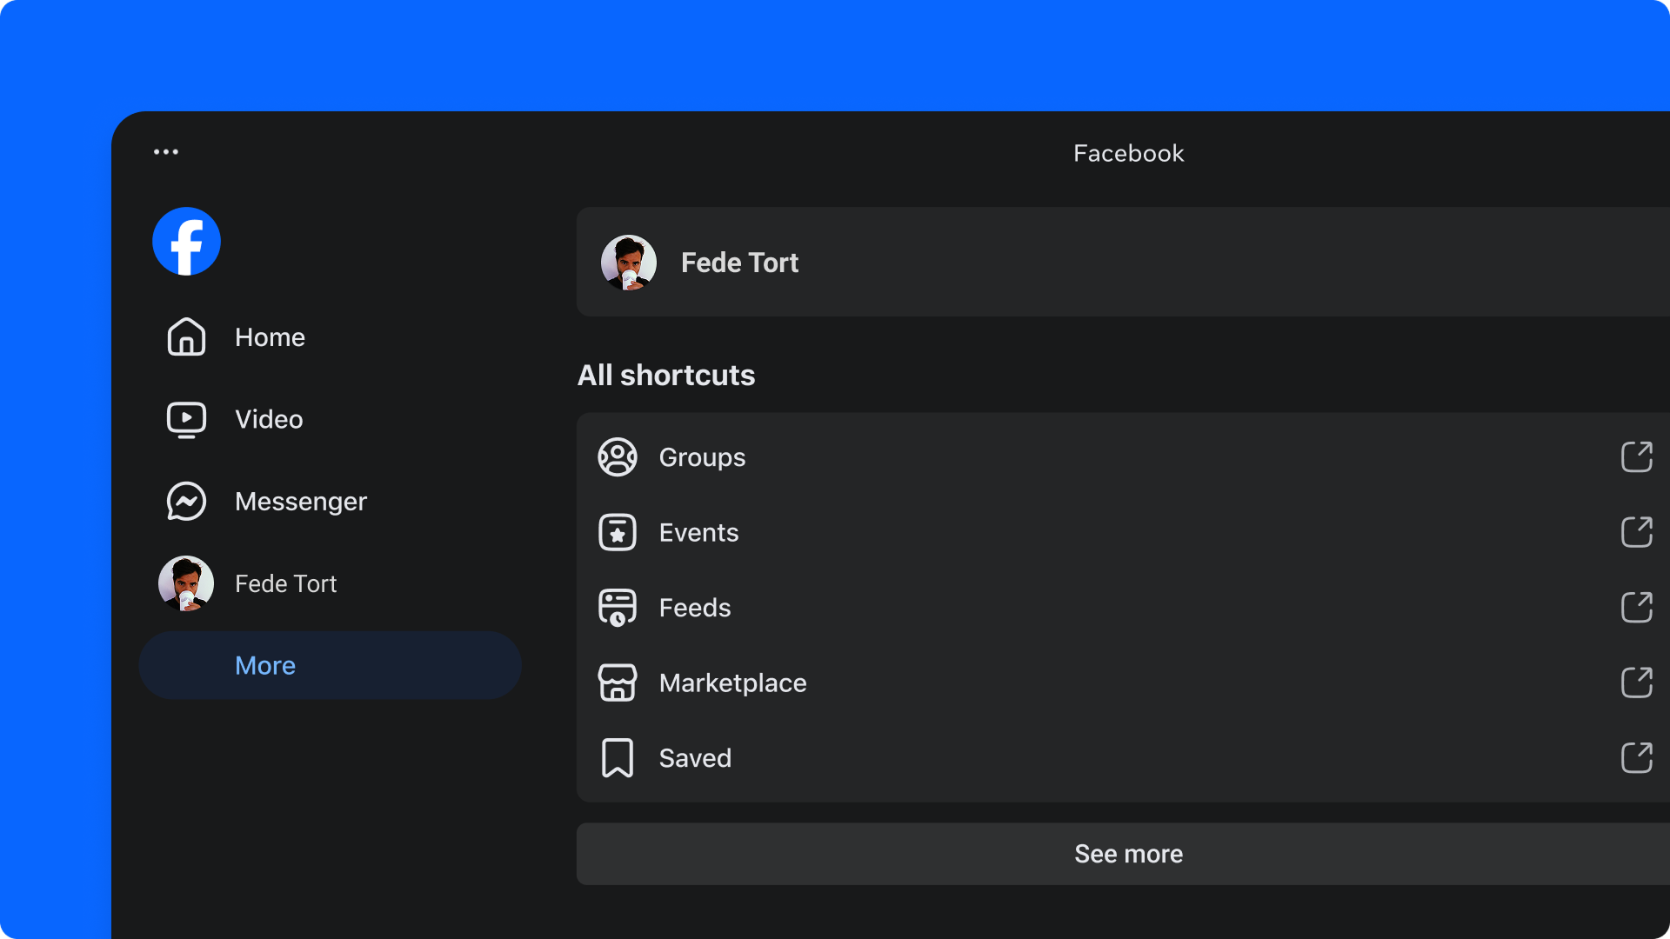1670x939 pixels.
Task: Click the Video play-screen icon
Action: 186,419
